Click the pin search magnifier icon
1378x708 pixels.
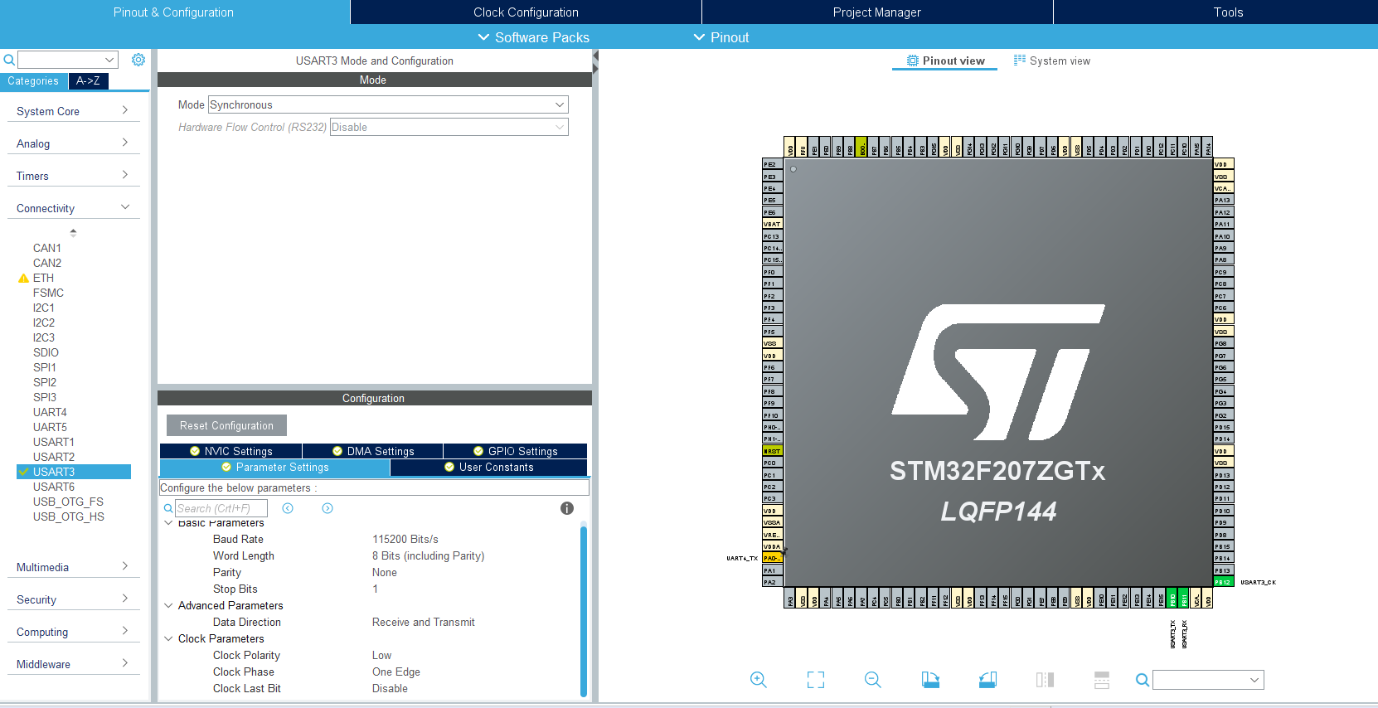pos(1143,680)
